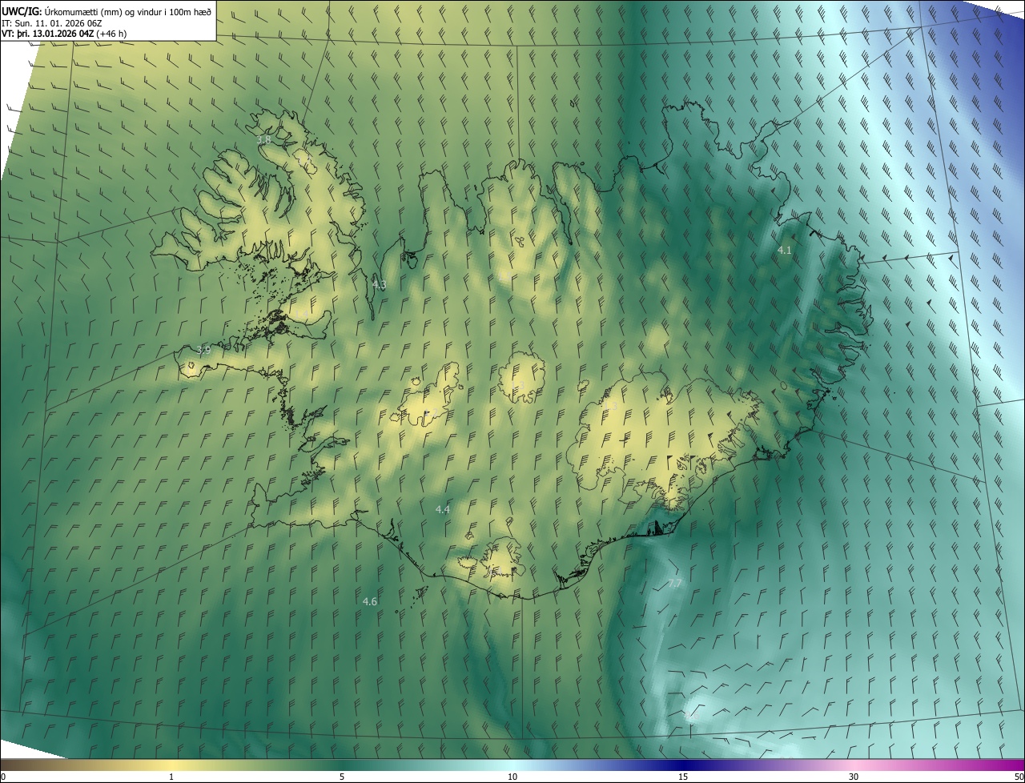Click the '15' tick label on the color scale
The image size is (1025, 783).
683,777
